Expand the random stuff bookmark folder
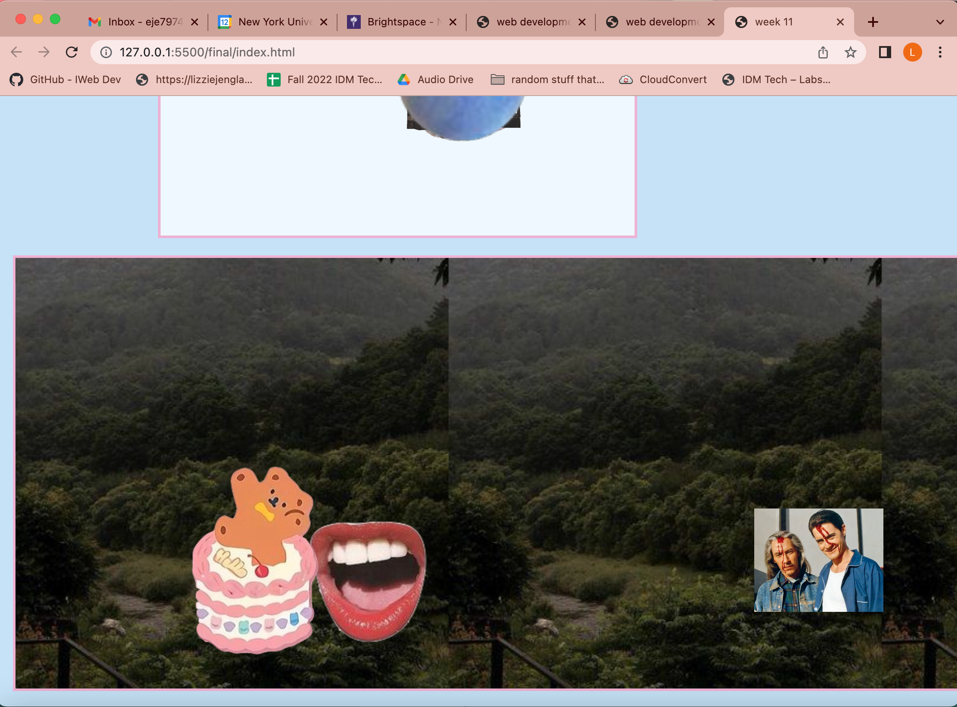The image size is (957, 707). [548, 80]
